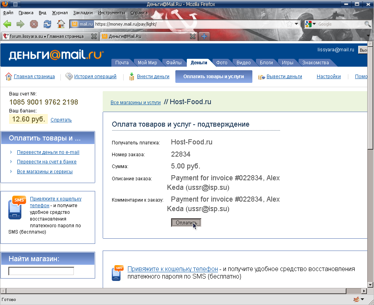Screen dimensions: 374x305
Task: Click the bottom SMS phone icon
Action: (118, 273)
